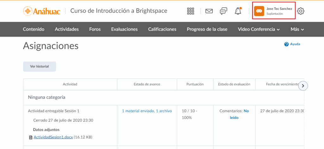This screenshot has height=149, width=324.
Task: Open Progreso de la clase
Action: tap(207, 29)
